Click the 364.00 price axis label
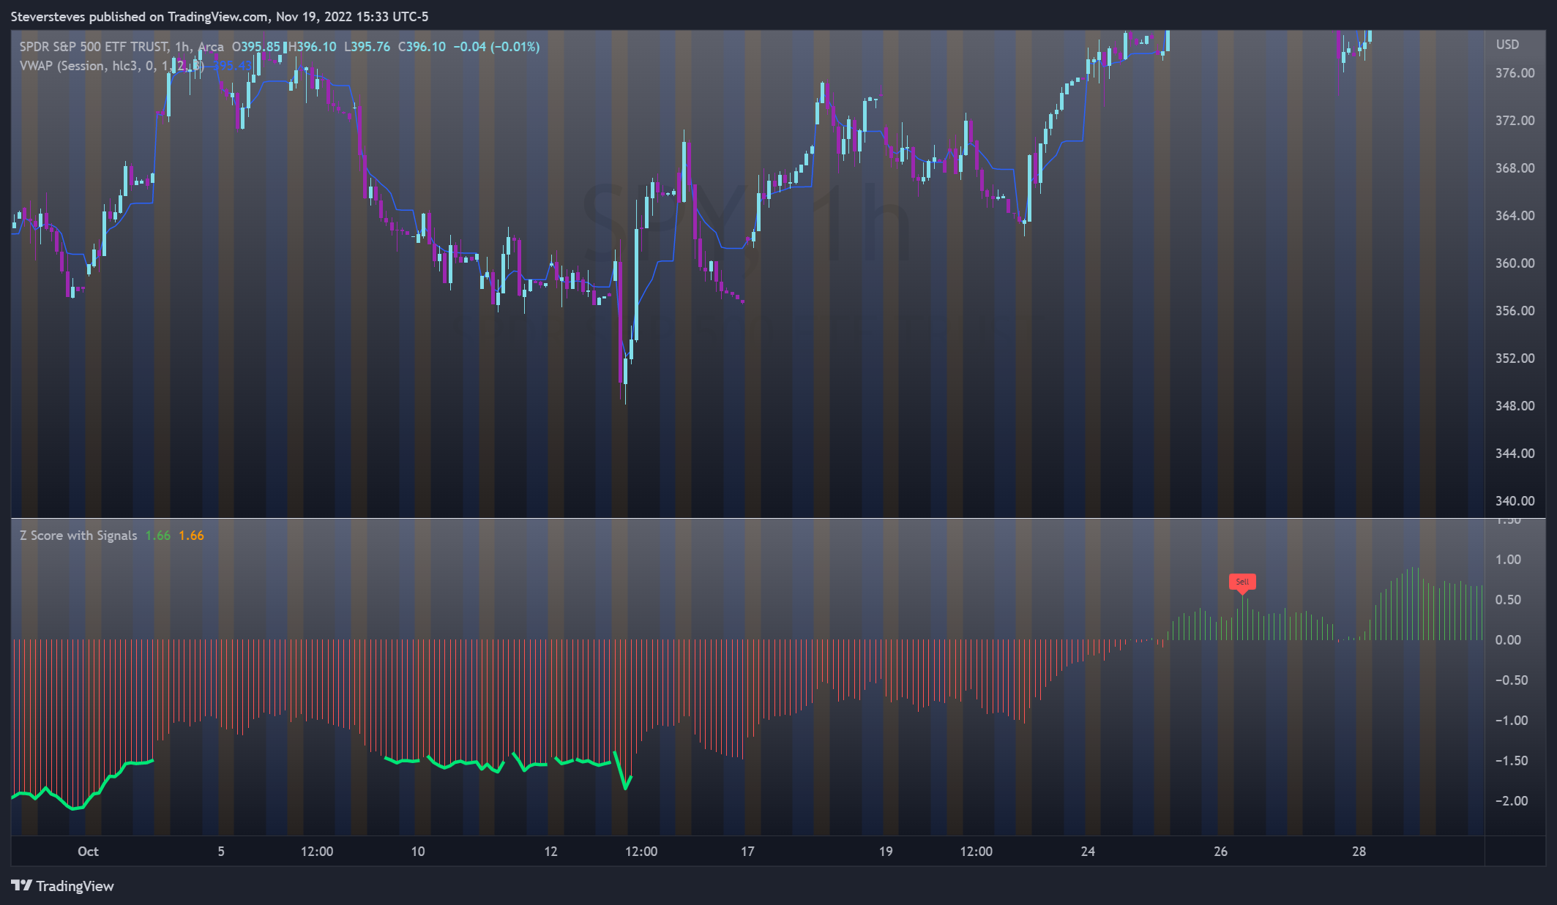This screenshot has height=905, width=1557. click(x=1515, y=216)
